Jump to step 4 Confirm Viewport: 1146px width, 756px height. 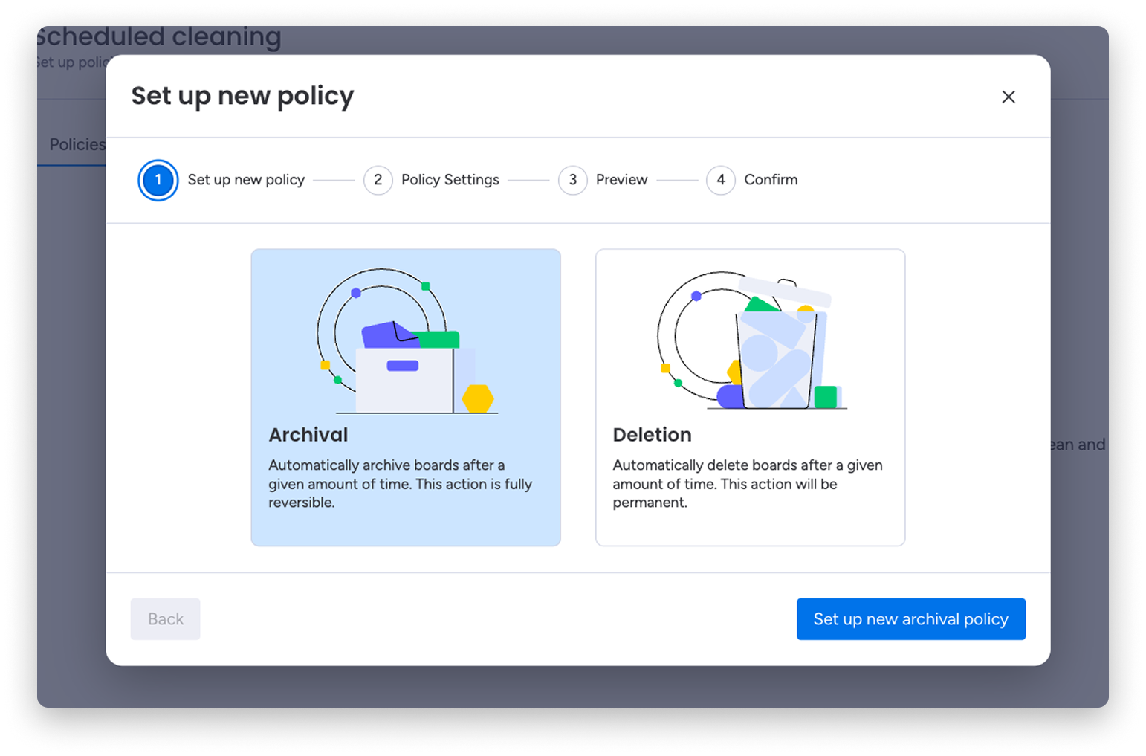pyautogui.click(x=751, y=180)
